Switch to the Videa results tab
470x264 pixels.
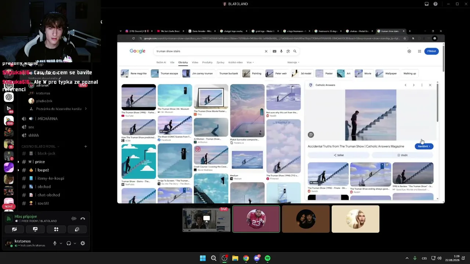(195, 62)
